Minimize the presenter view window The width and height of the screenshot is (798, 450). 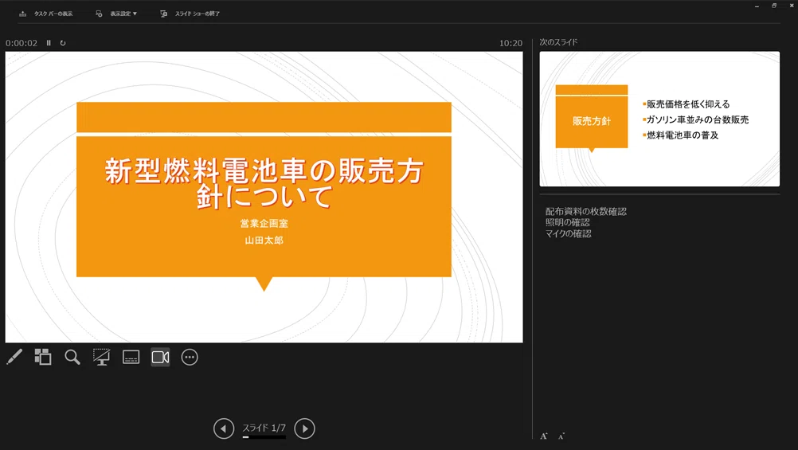(x=757, y=6)
